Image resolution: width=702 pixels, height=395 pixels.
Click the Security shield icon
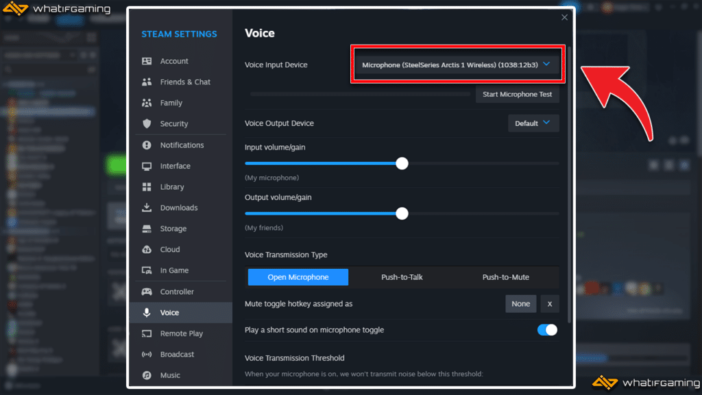click(147, 123)
